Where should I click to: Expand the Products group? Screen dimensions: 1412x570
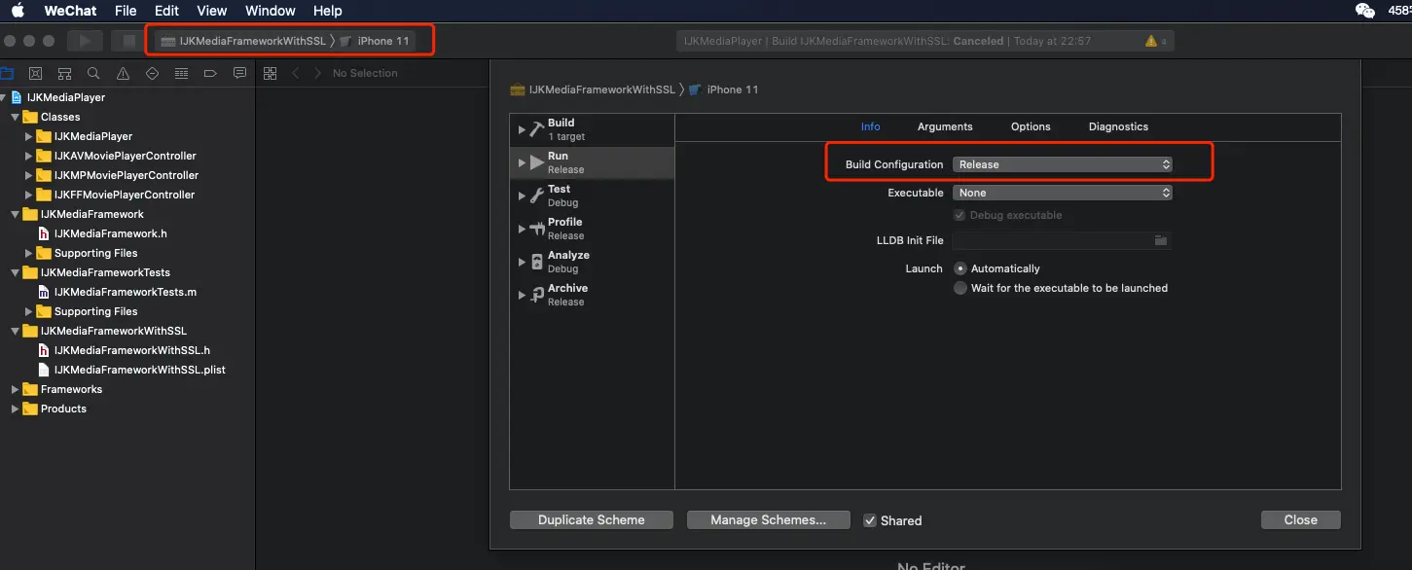(x=15, y=409)
